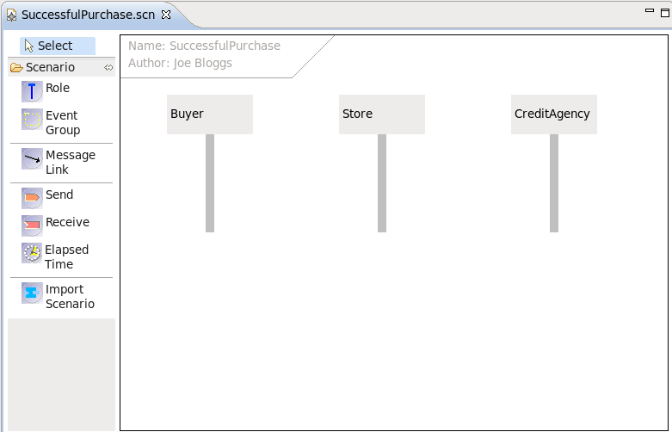672x432 pixels.
Task: Click the Name: SuccessfulPurchase label
Action: (x=205, y=46)
